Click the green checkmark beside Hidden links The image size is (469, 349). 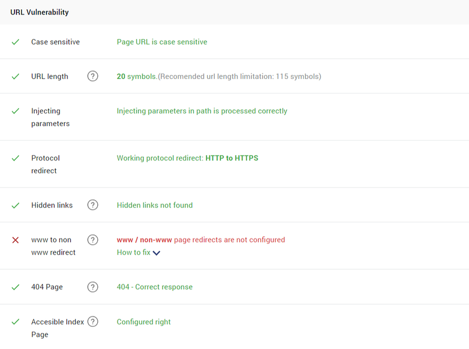tap(16, 205)
